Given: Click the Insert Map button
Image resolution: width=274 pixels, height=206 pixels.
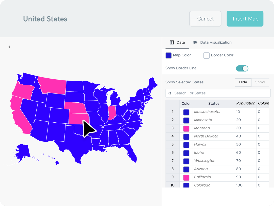Looking at the screenshot, I should 245,19.
